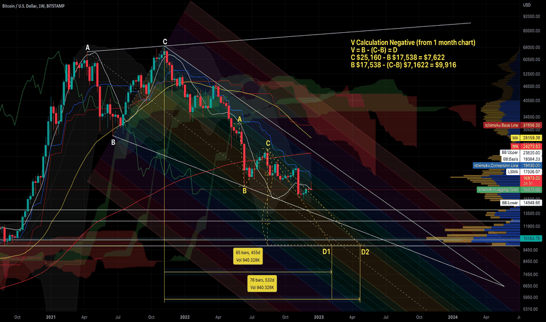Select the white C peak label

[165, 42]
